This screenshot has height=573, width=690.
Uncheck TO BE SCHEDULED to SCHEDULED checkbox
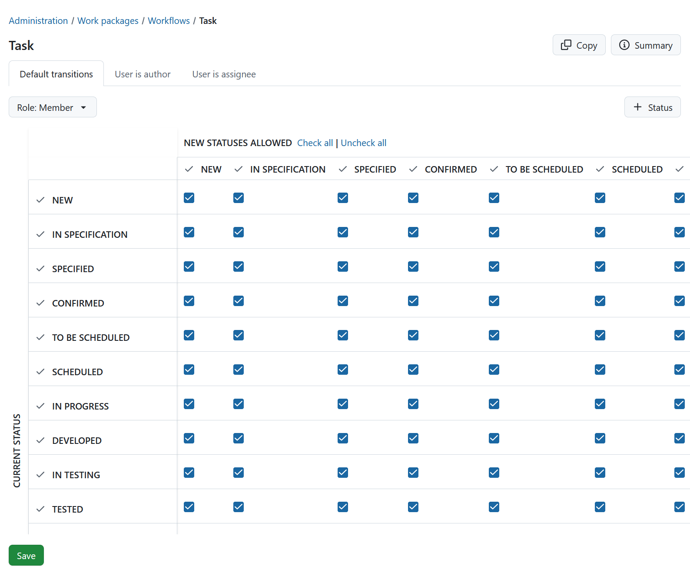(600, 335)
